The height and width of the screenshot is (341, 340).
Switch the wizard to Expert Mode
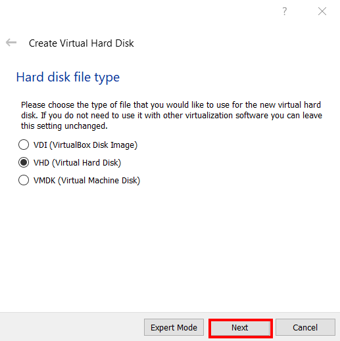coord(174,327)
